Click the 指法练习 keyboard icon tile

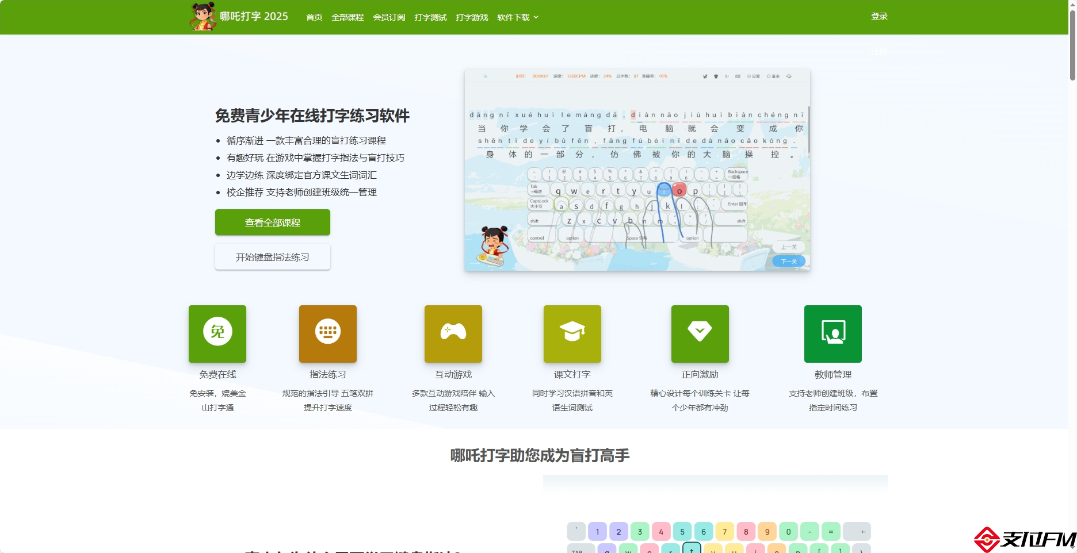pyautogui.click(x=328, y=334)
